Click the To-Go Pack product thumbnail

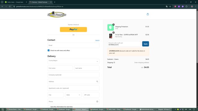pyautogui.click(x=110, y=35)
